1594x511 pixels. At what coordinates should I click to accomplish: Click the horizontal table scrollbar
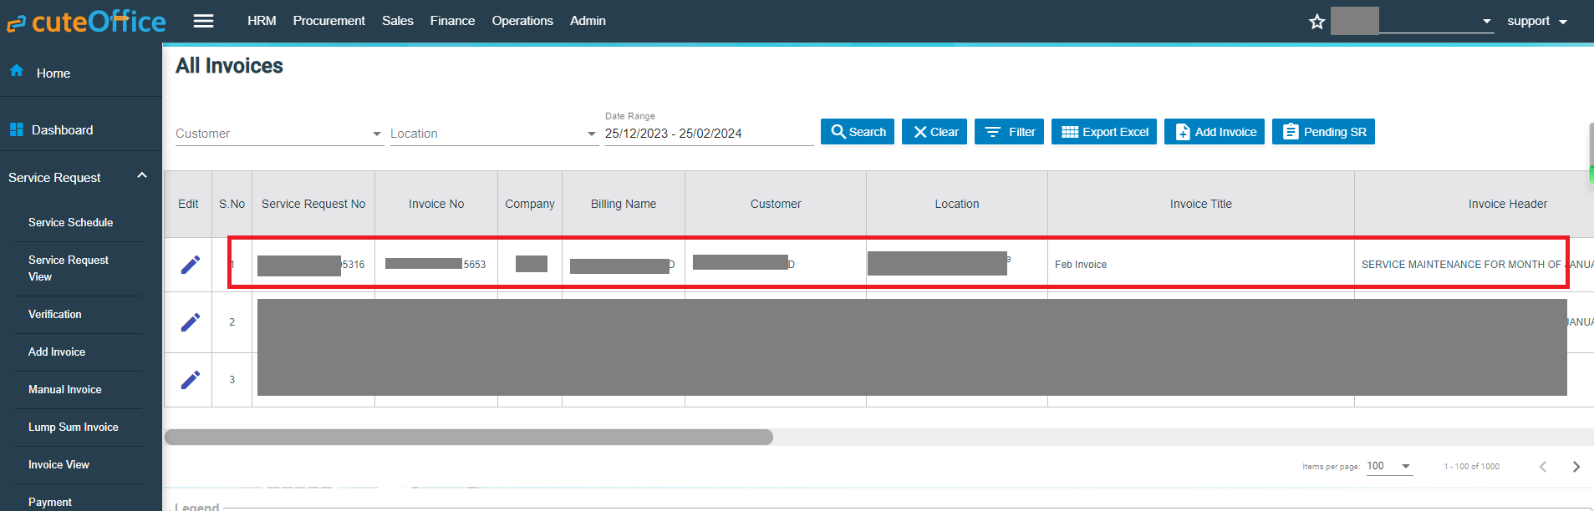tap(468, 438)
